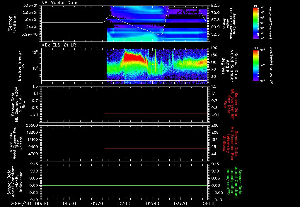Viewport: 300px width, 207px height.
Task: Click the 206 telemetry position tick
Action: point(214,132)
